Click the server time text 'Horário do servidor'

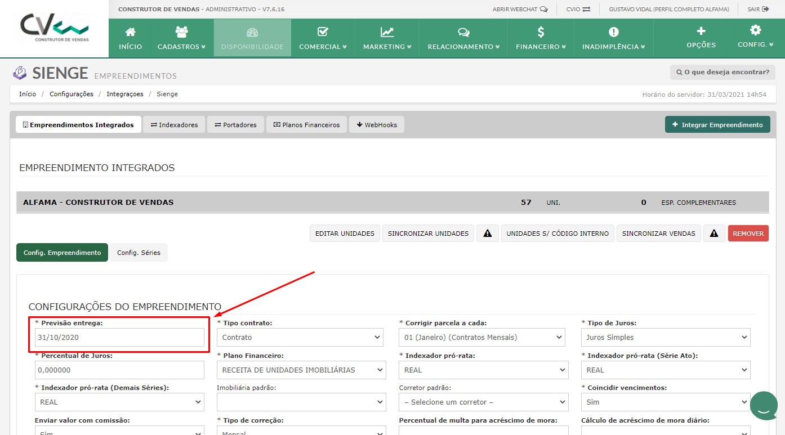pos(704,95)
